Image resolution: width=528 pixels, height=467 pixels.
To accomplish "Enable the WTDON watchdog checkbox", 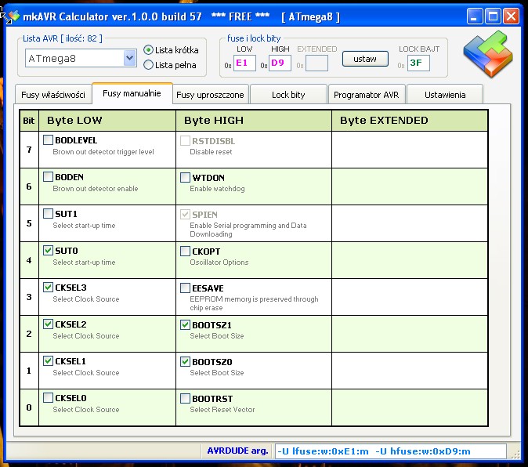I will point(185,177).
